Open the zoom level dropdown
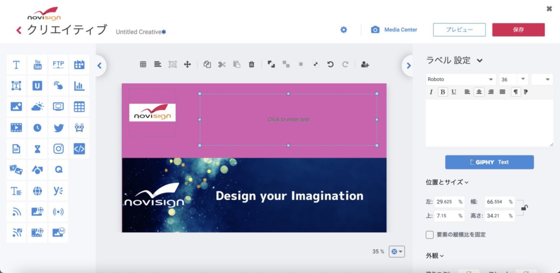The width and height of the screenshot is (560, 273). click(x=397, y=252)
